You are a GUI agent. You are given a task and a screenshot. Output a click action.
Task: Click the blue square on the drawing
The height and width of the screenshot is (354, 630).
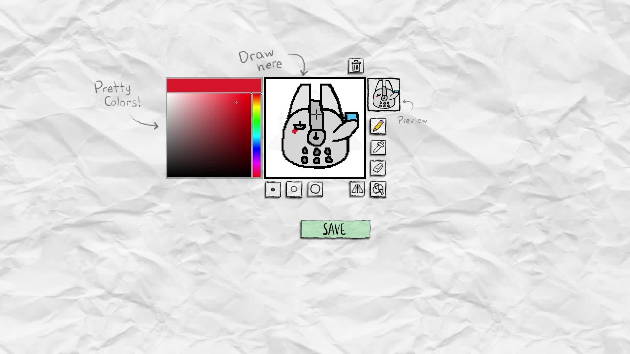[x=351, y=117]
